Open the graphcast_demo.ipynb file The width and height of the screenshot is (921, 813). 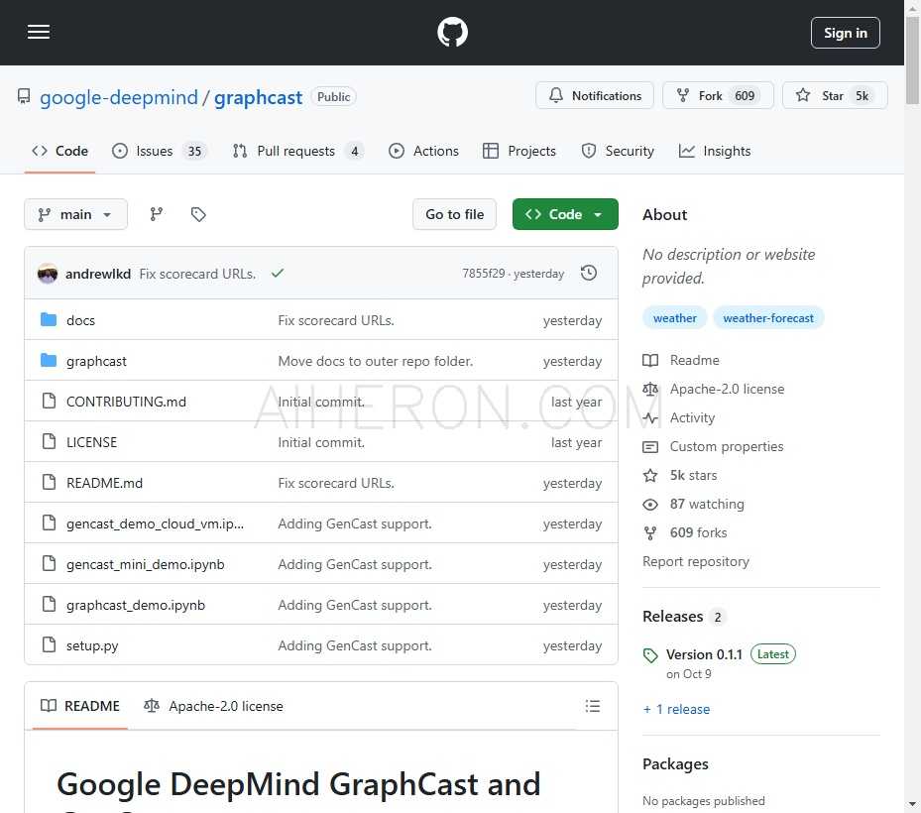point(136,605)
